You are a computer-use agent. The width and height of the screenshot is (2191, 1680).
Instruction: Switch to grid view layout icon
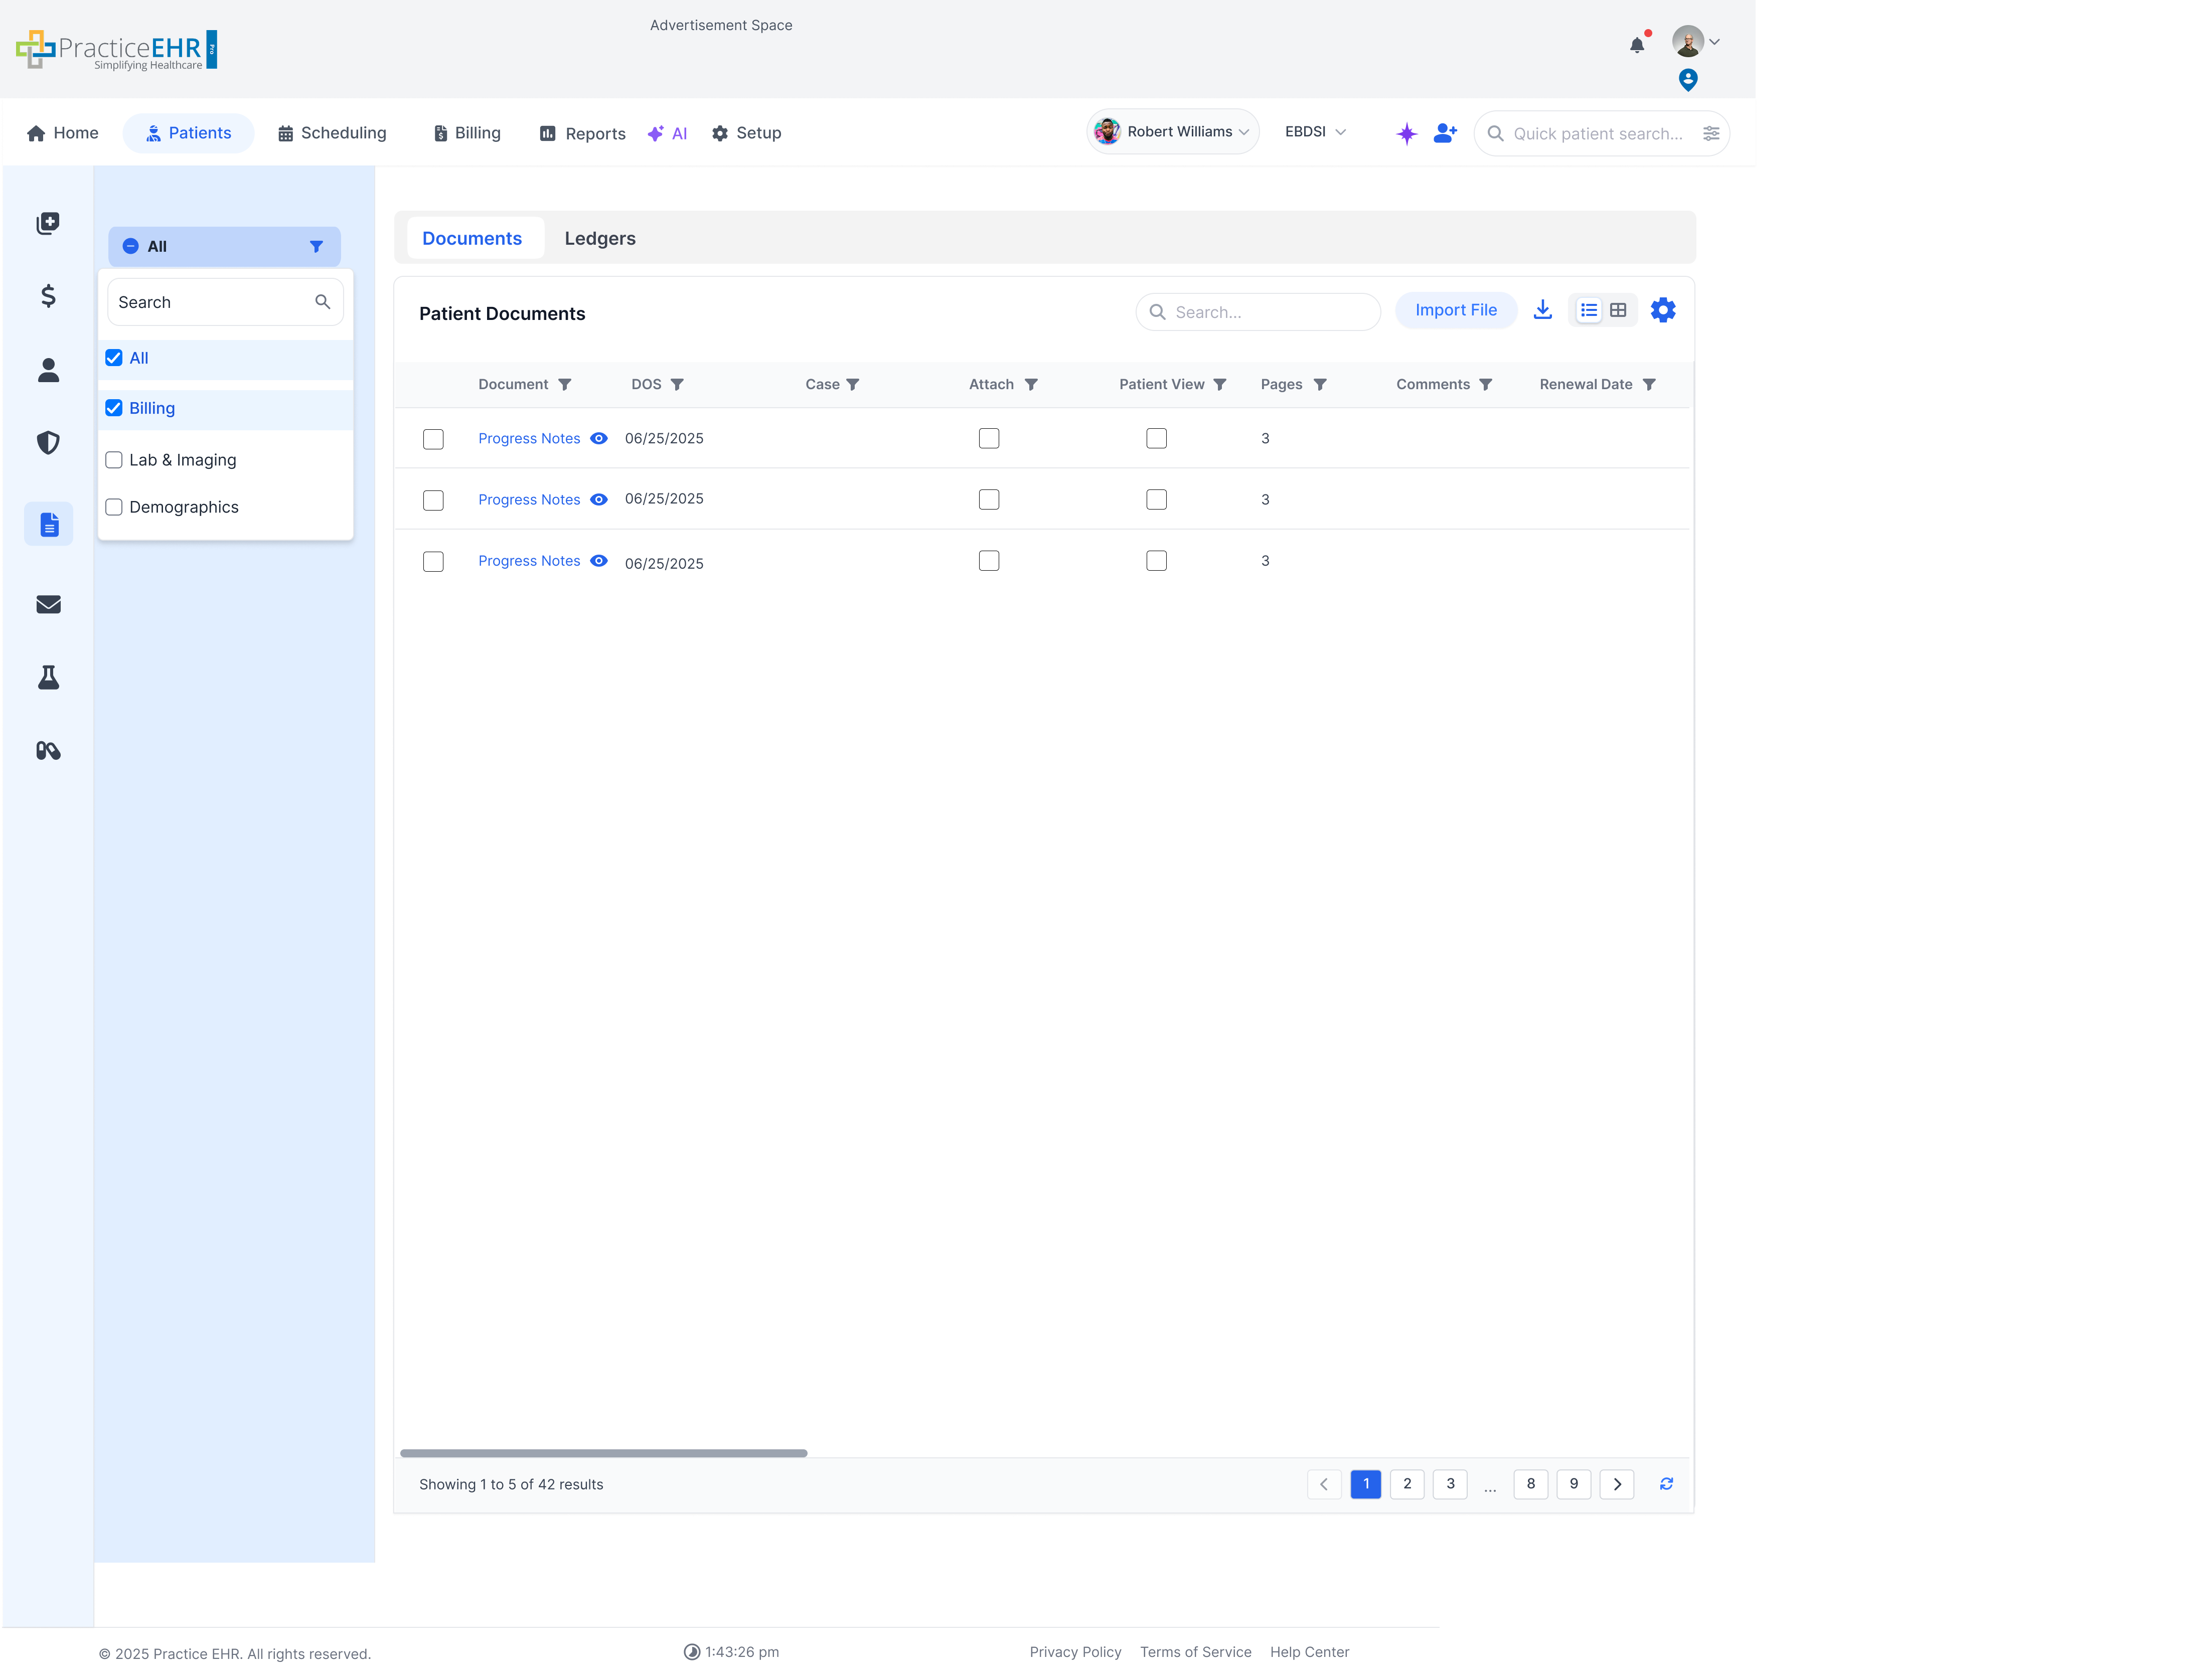[x=1618, y=310]
